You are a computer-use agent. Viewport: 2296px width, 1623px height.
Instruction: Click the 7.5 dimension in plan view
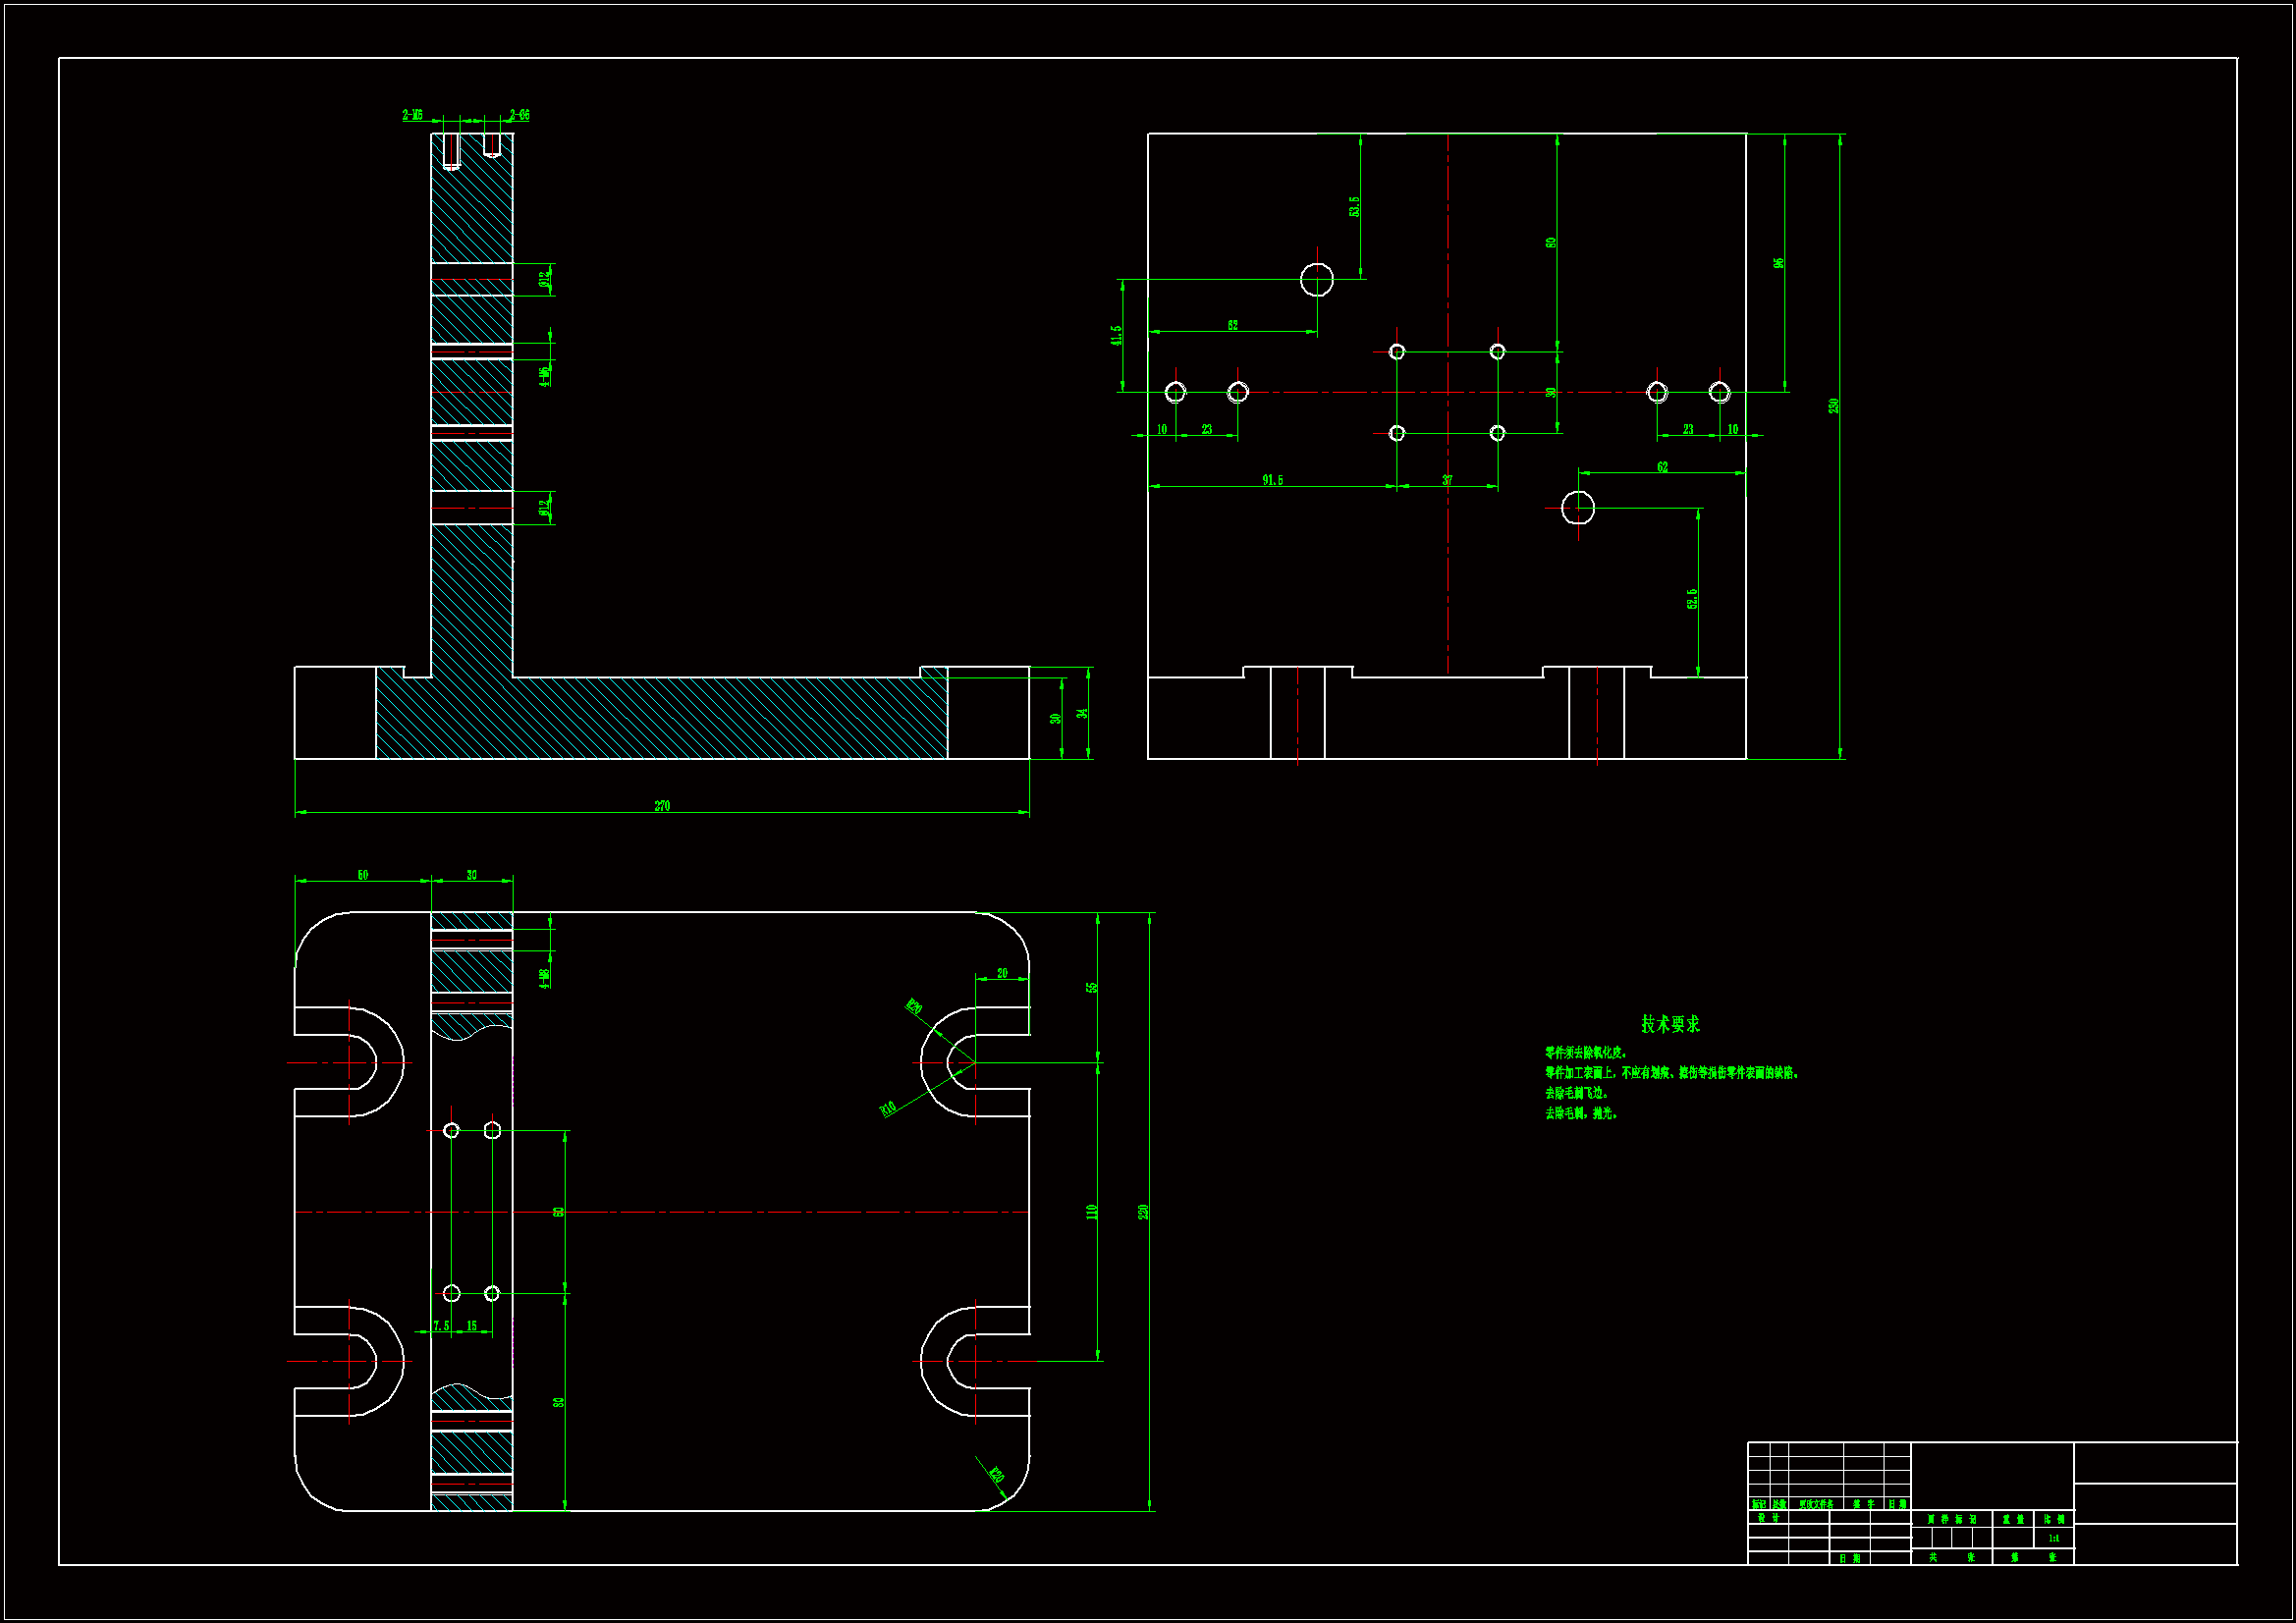click(x=441, y=1326)
